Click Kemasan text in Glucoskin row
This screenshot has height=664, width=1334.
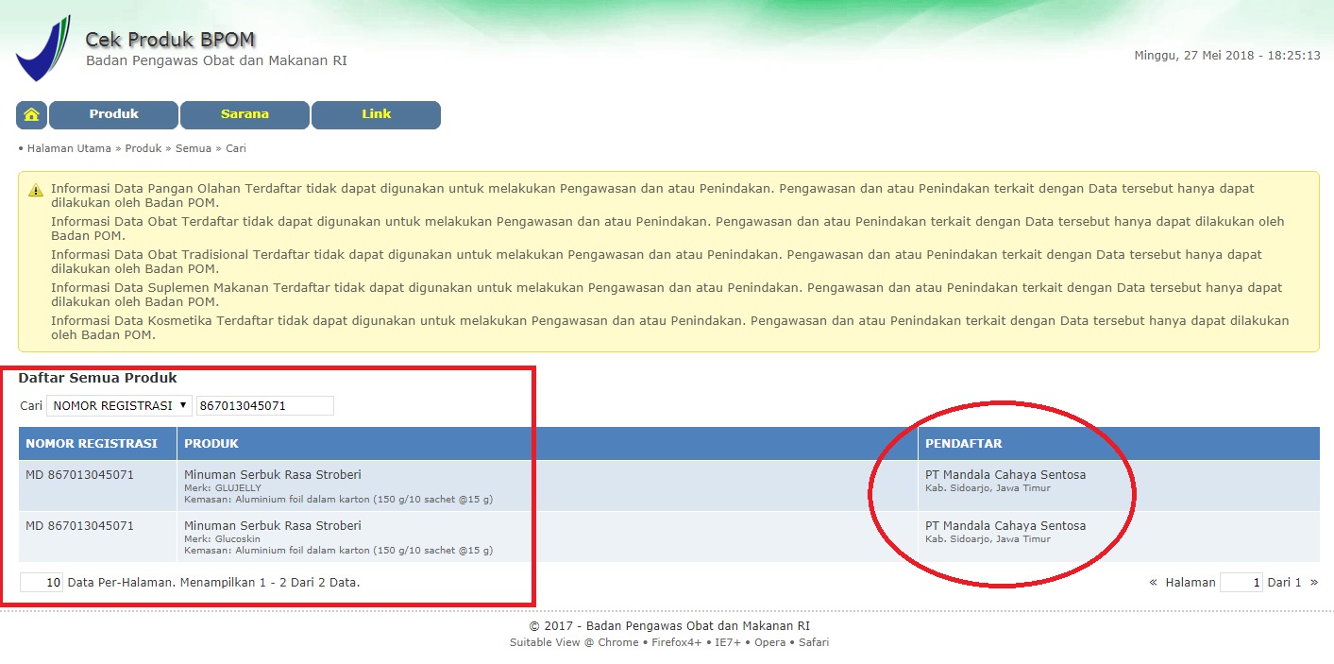click(x=338, y=550)
